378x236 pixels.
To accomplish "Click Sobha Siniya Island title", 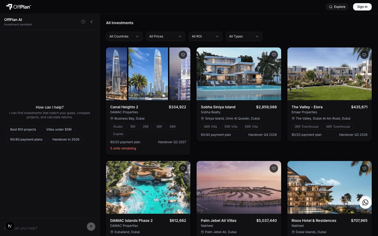I will point(218,107).
